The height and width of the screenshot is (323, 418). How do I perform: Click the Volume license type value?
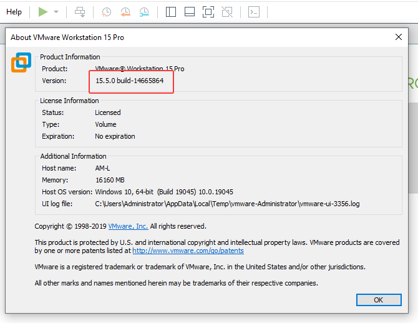point(105,124)
